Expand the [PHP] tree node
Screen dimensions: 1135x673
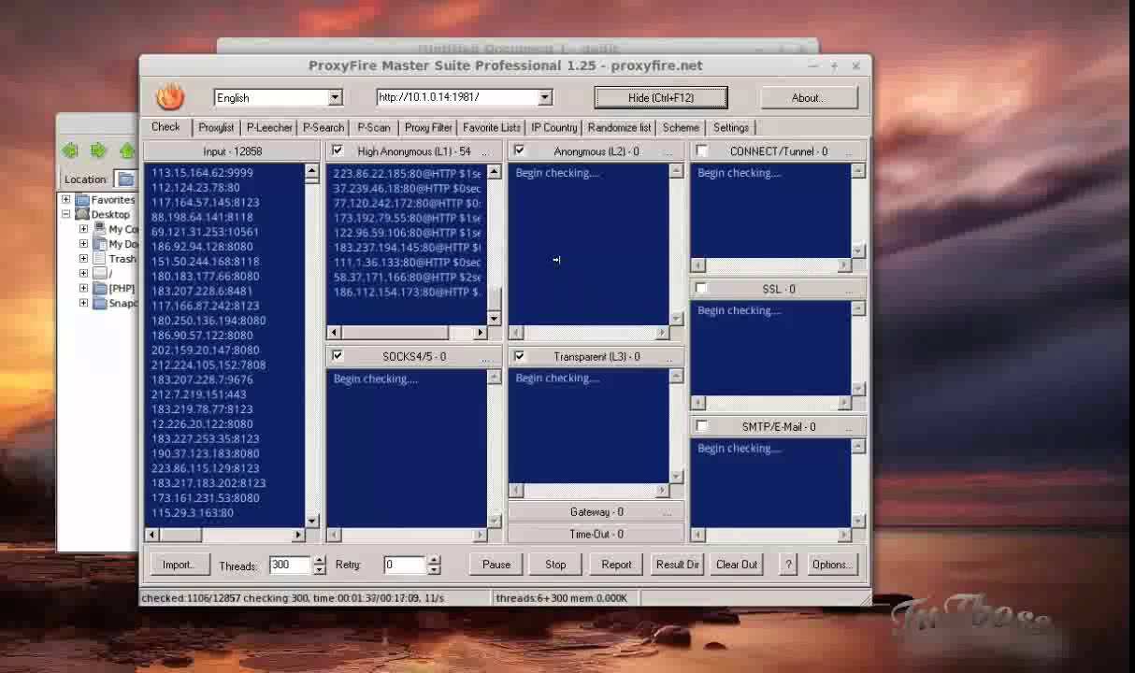pos(84,289)
